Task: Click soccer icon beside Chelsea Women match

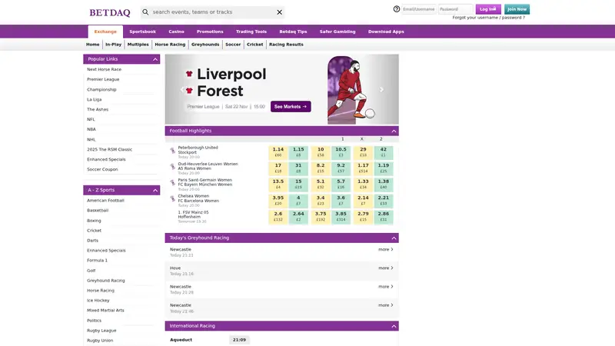Action: [172, 198]
